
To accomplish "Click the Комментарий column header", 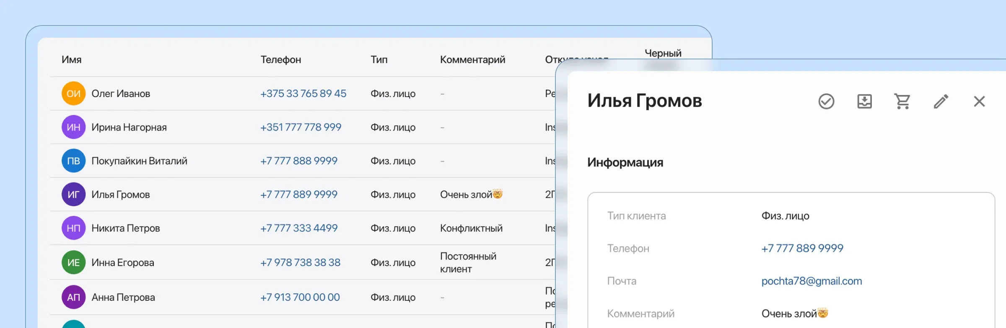I will tap(472, 59).
